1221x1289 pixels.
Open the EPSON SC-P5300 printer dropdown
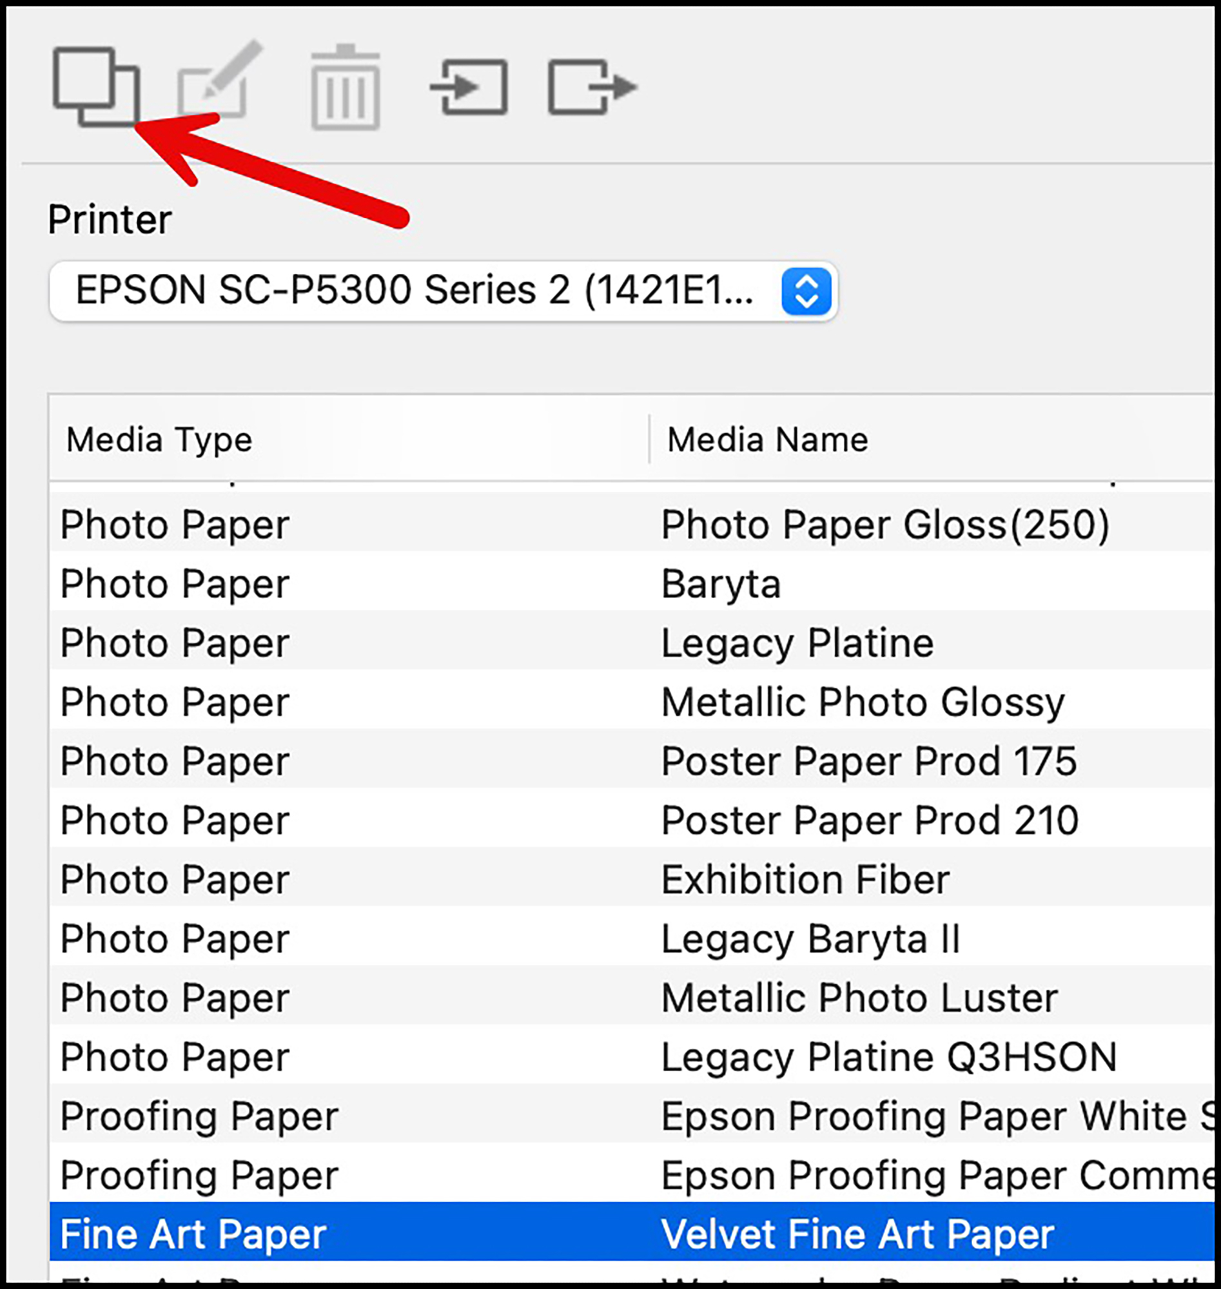click(444, 291)
